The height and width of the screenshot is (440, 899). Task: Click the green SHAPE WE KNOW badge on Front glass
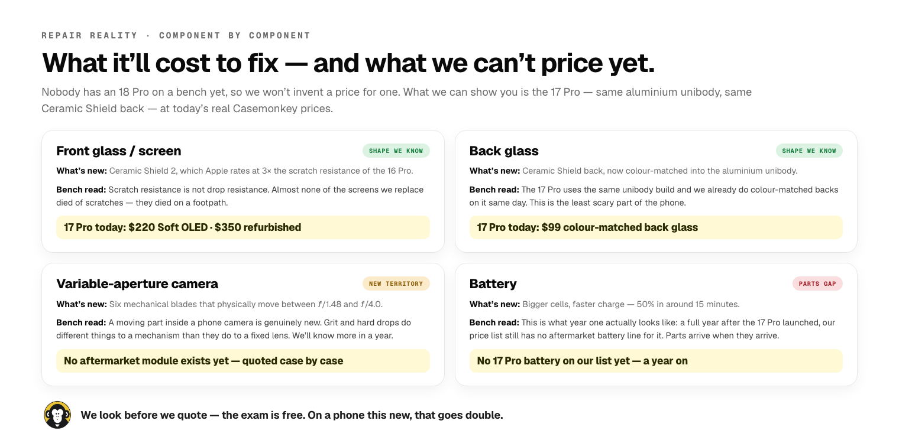point(396,151)
